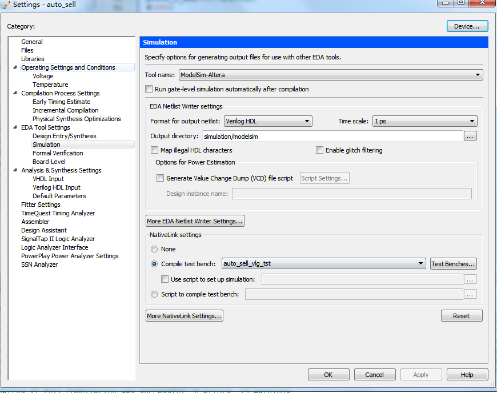Open Logic Analyzer Interface settings
The width and height of the screenshot is (497, 393).
54,247
